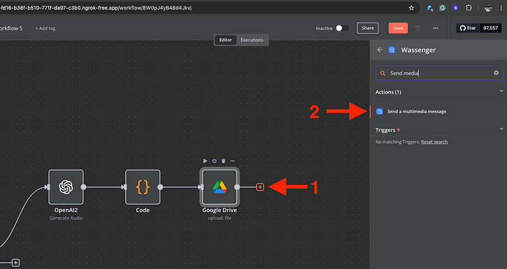
Task: Select Send a multimedia message action
Action: click(x=416, y=111)
